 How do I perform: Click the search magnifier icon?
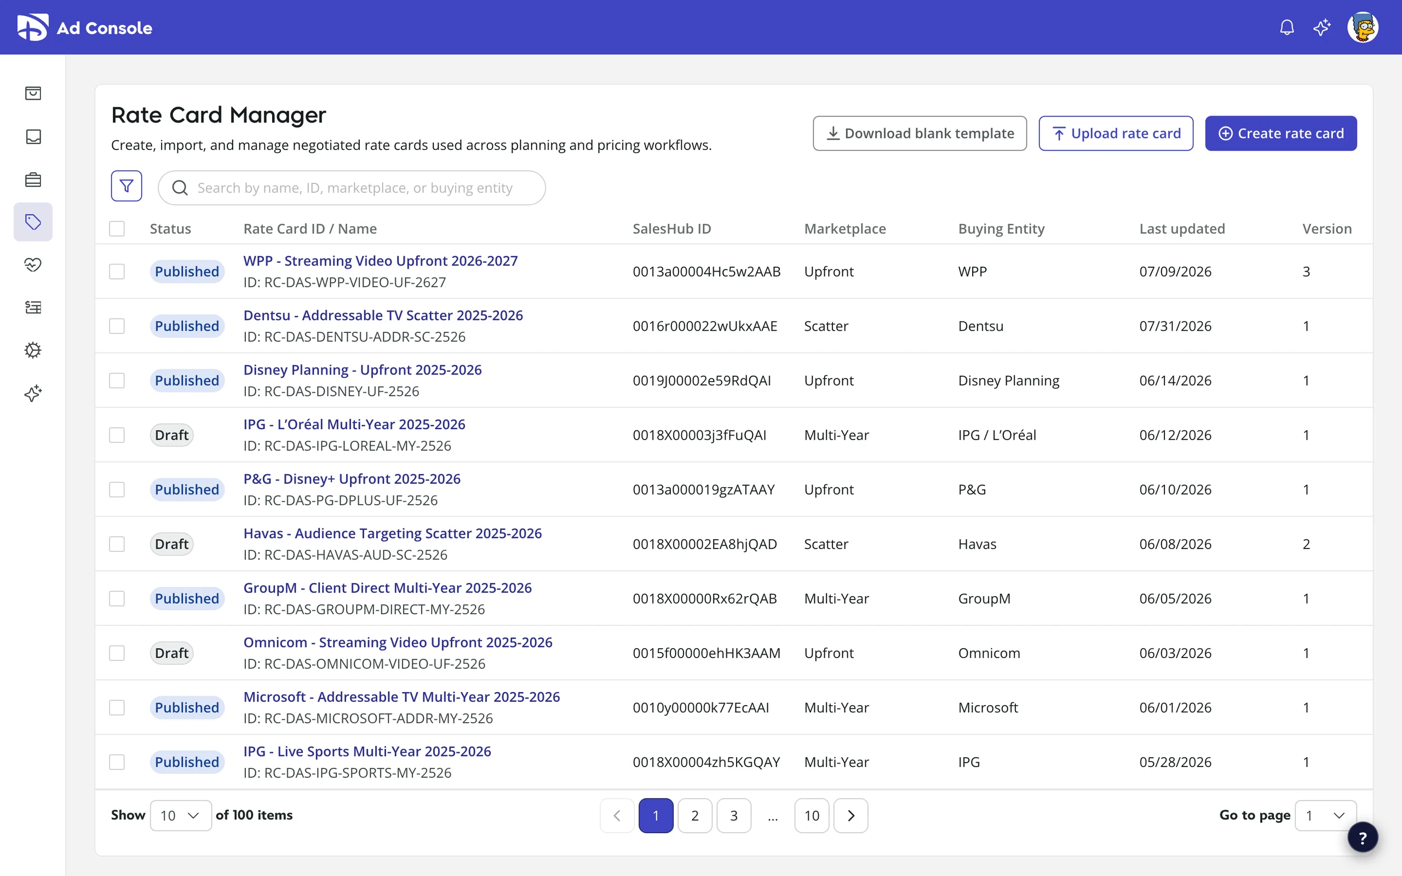point(180,188)
